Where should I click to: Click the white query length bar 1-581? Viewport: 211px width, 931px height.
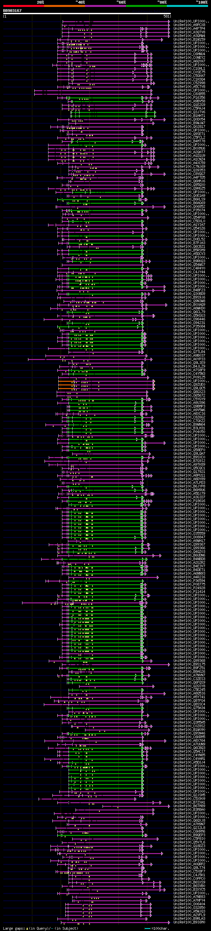click(x=87, y=14)
